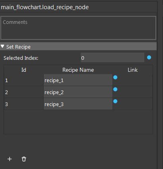
Task: Click the trash icon to delete recipe
Action: click(24, 159)
